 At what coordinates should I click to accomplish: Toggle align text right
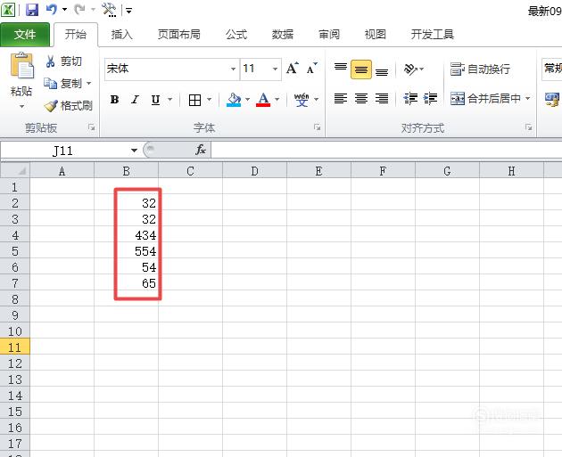[x=382, y=98]
